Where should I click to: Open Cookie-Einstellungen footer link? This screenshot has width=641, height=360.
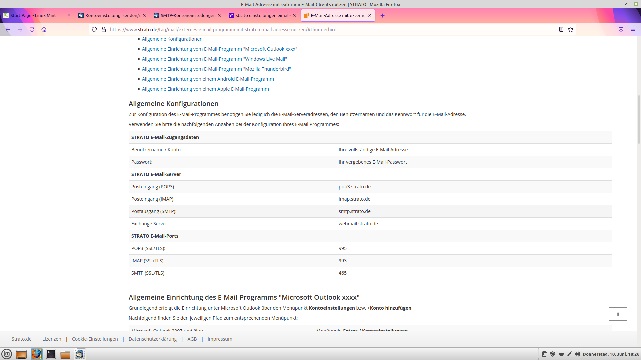[x=95, y=339]
